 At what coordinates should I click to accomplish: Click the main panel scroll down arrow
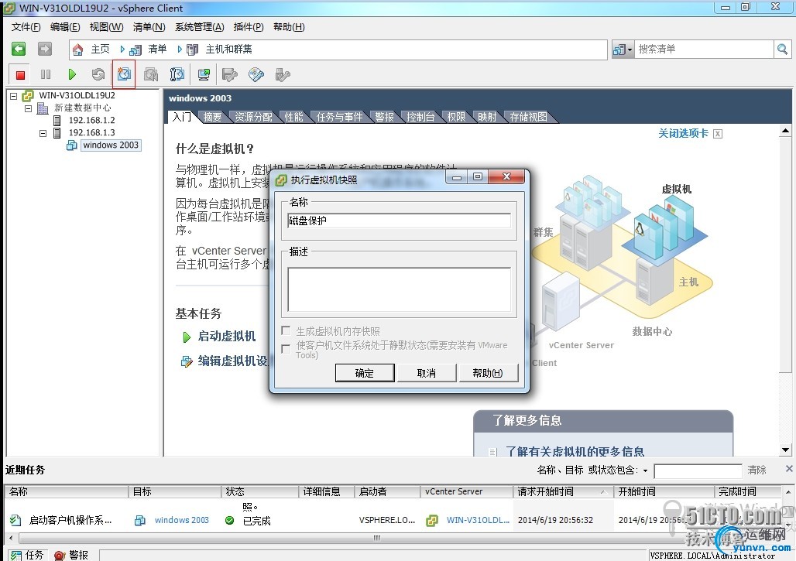[785, 450]
